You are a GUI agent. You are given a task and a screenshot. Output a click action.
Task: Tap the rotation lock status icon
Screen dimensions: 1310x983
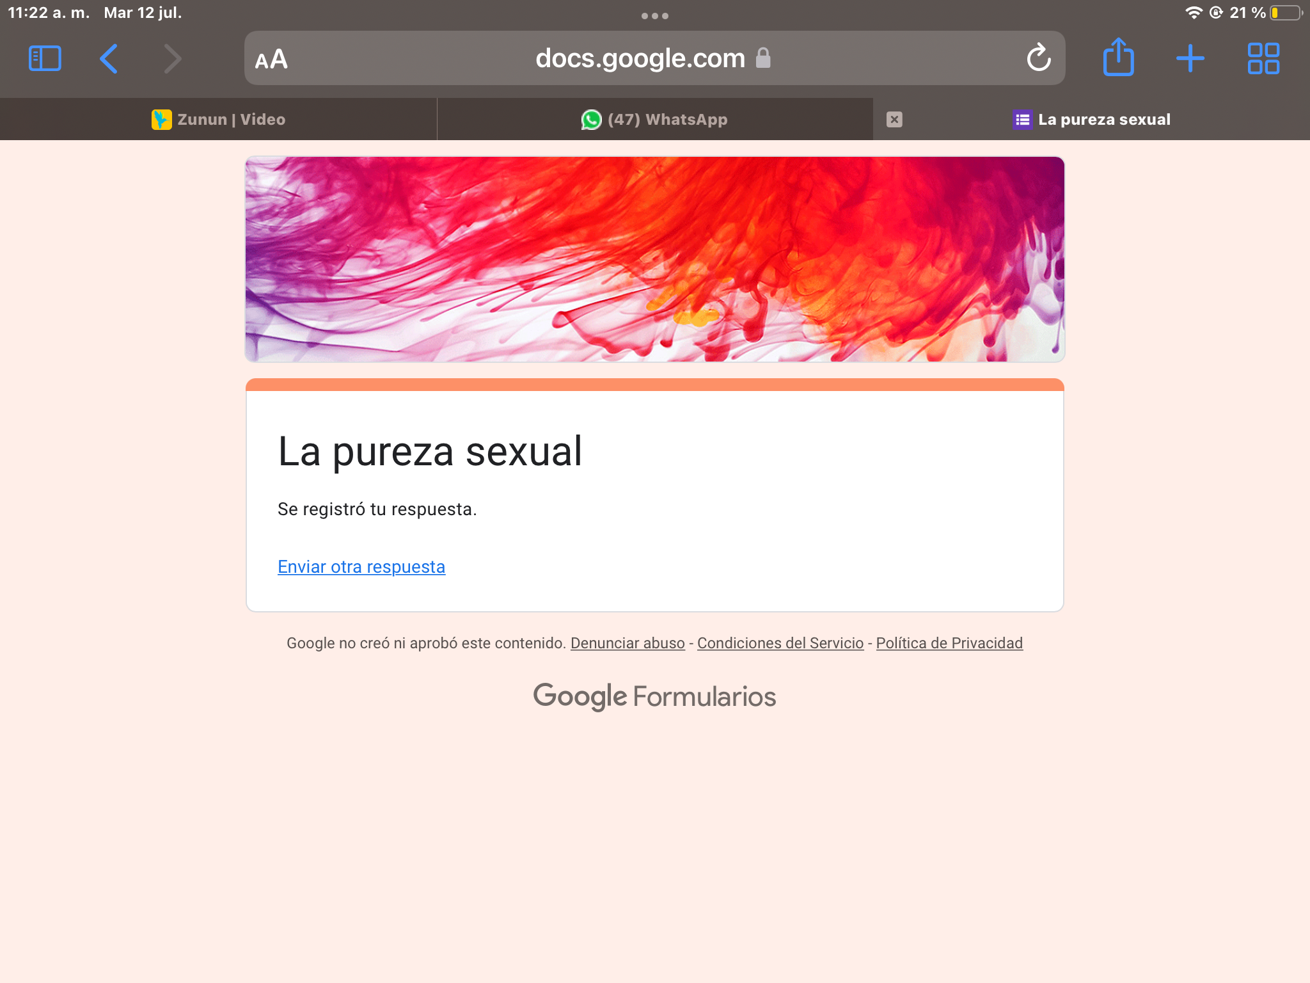pyautogui.click(x=1216, y=13)
